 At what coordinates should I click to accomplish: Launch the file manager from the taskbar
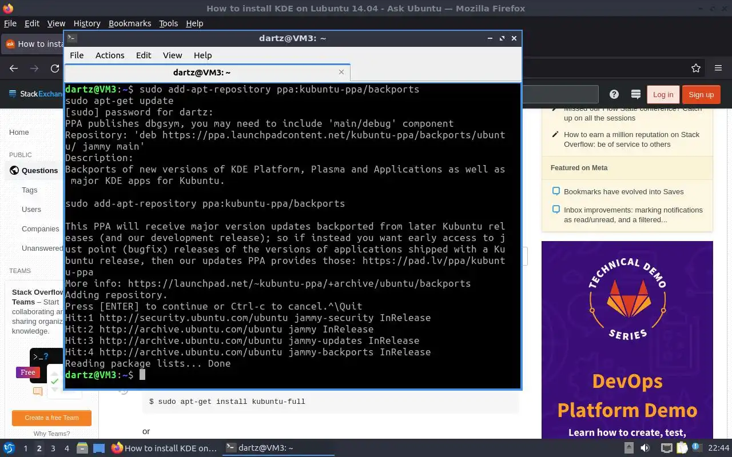pyautogui.click(x=82, y=448)
